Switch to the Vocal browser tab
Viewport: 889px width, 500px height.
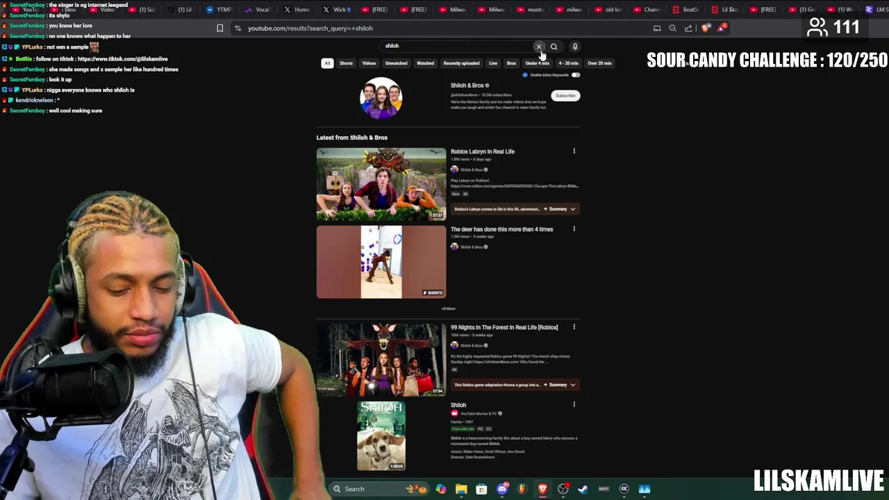[258, 10]
